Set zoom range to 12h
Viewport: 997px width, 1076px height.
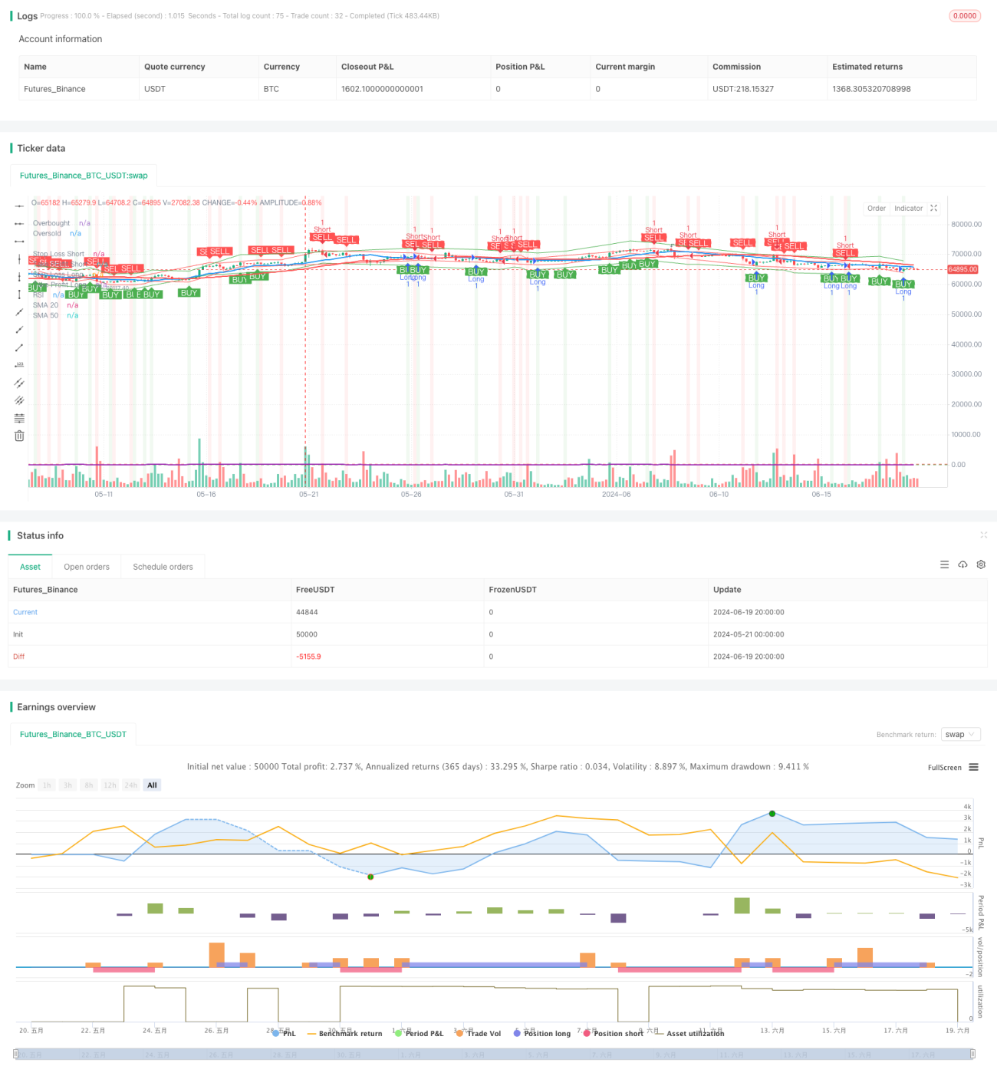point(110,785)
